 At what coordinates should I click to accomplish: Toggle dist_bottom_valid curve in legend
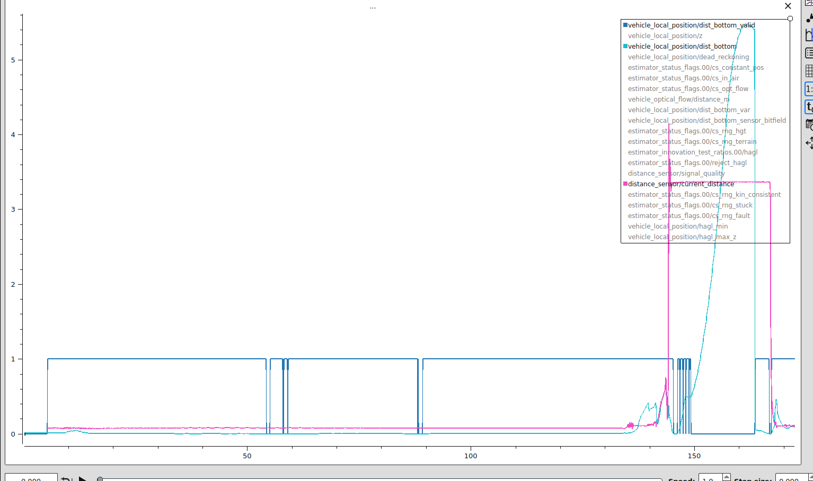pyautogui.click(x=691, y=25)
